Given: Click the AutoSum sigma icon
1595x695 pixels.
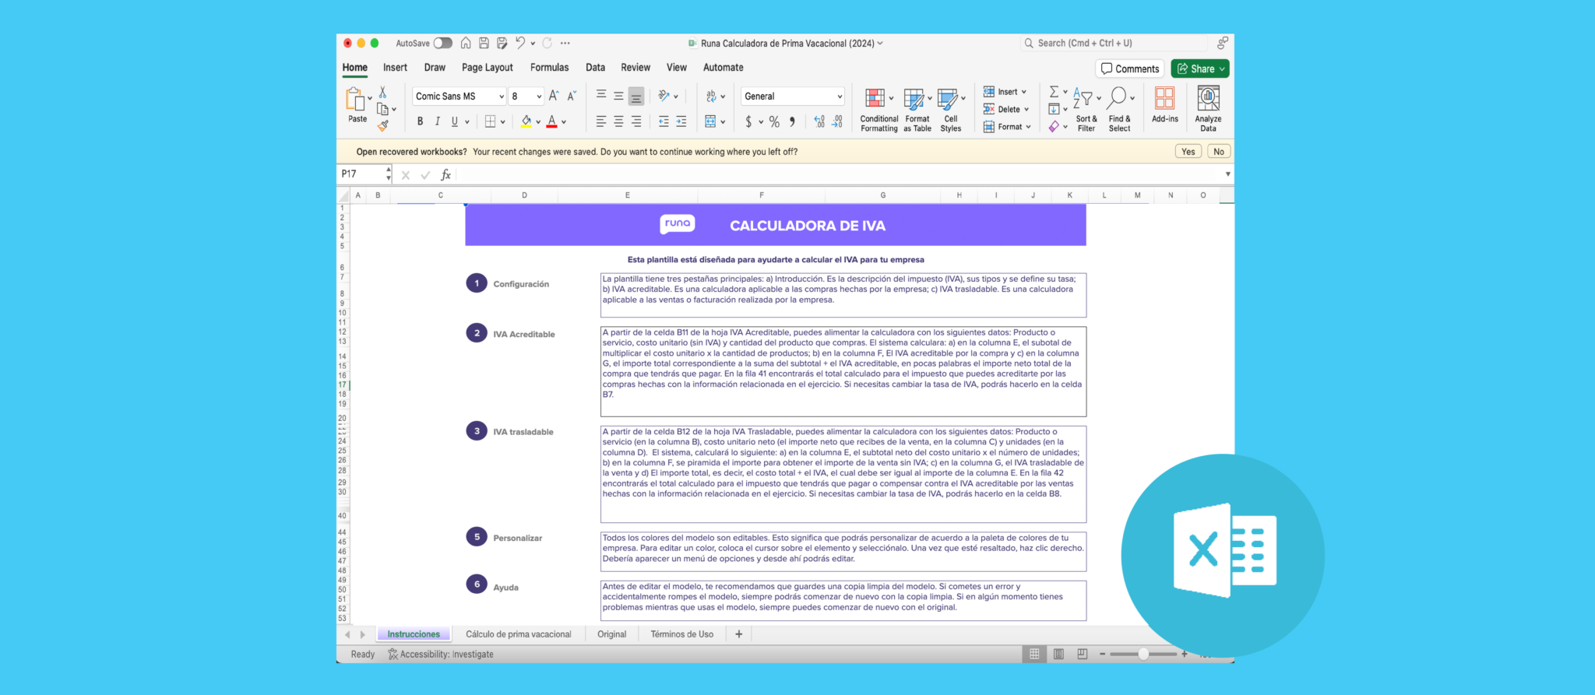Looking at the screenshot, I should tap(1054, 92).
